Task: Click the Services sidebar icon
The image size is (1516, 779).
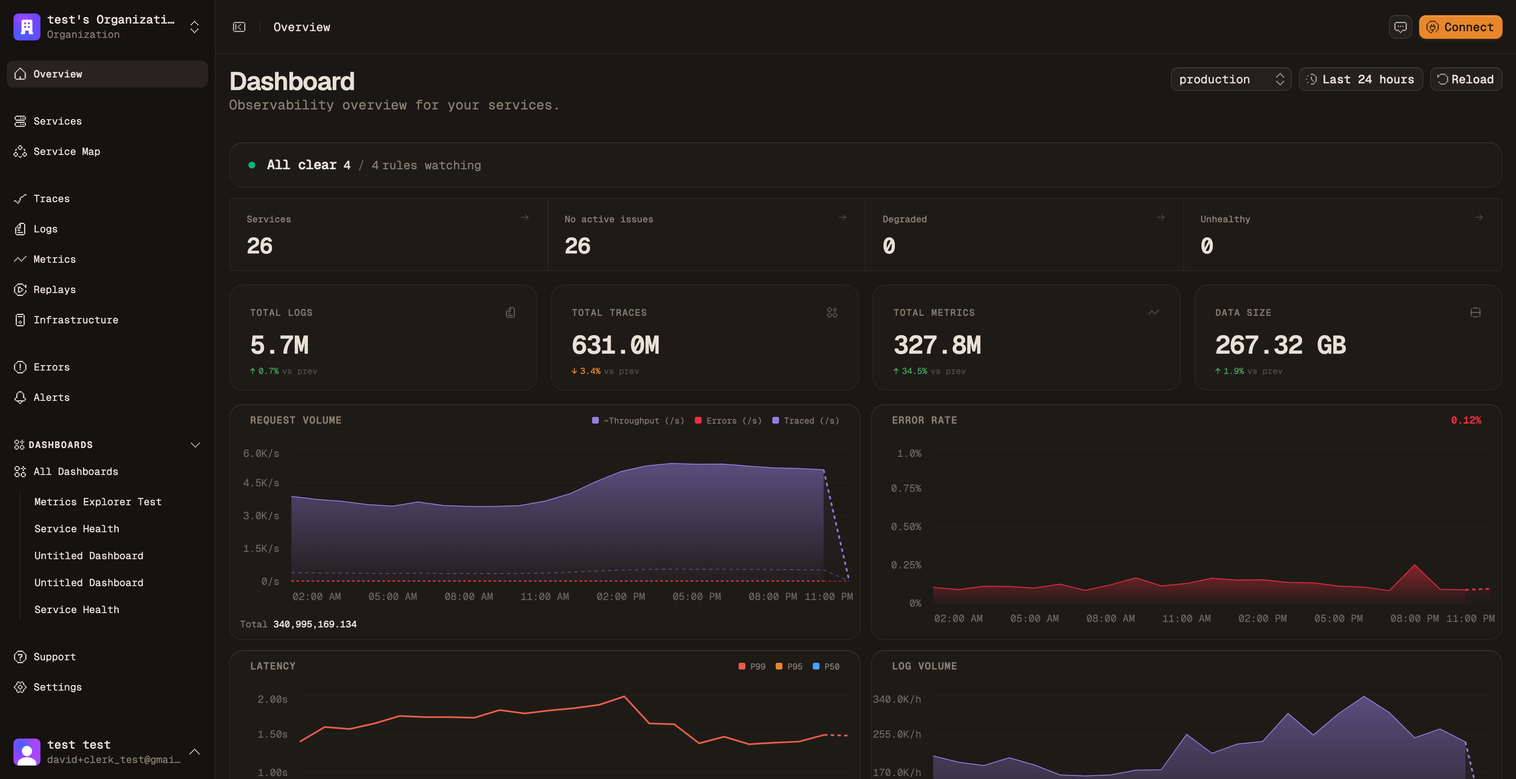Action: point(20,121)
